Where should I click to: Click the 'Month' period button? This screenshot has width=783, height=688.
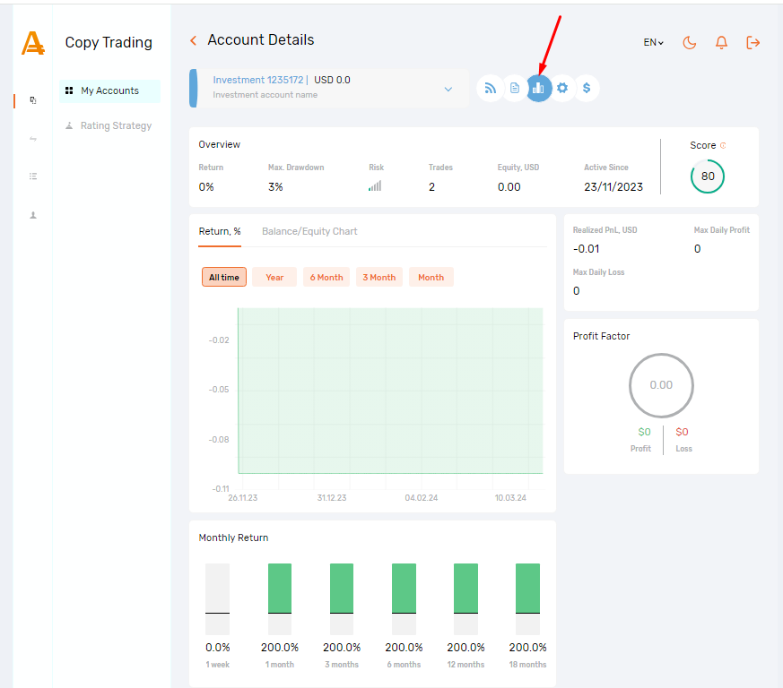[431, 278]
